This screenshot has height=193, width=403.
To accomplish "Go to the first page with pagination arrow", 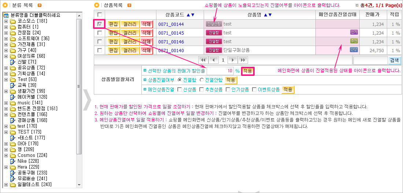I will pyautogui.click(x=203, y=60).
